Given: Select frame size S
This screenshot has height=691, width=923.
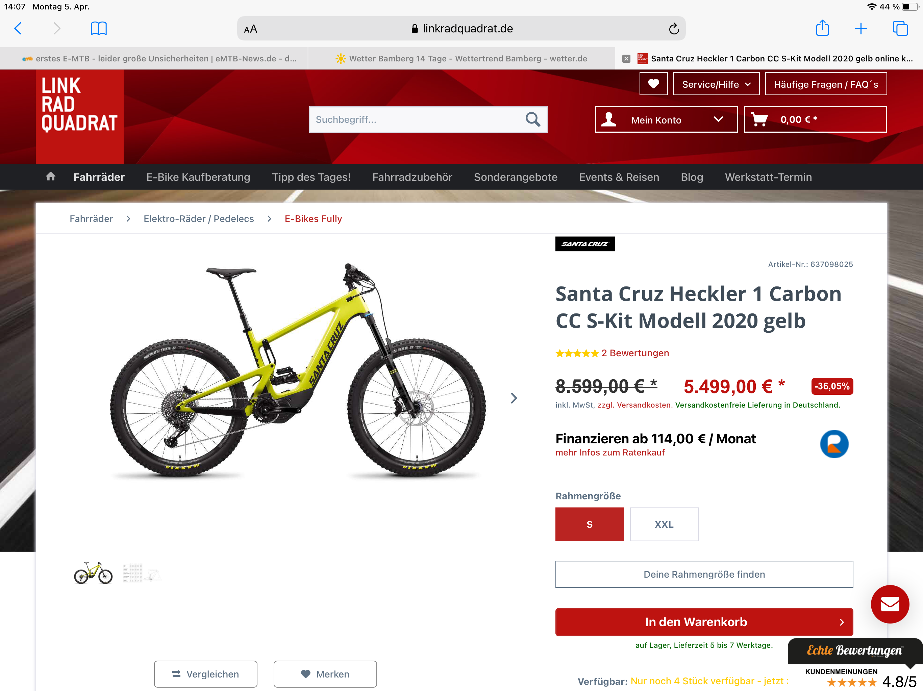Looking at the screenshot, I should point(589,524).
